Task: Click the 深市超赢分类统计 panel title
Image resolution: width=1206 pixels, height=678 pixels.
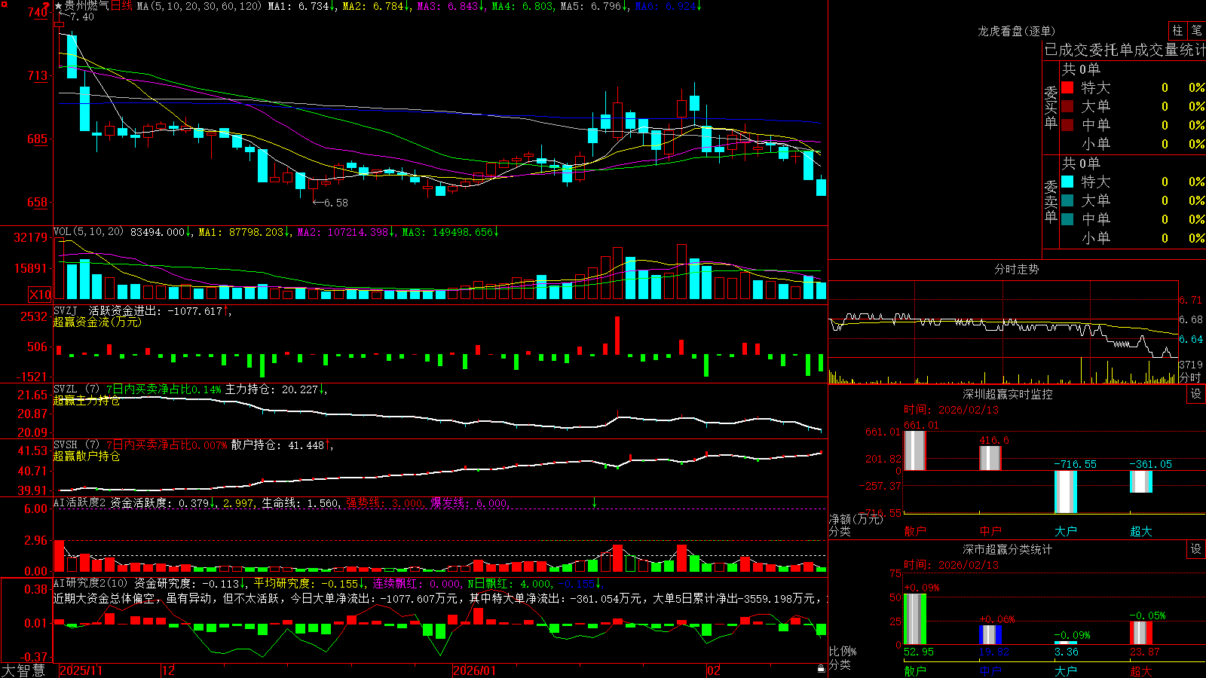Action: 1007,549
